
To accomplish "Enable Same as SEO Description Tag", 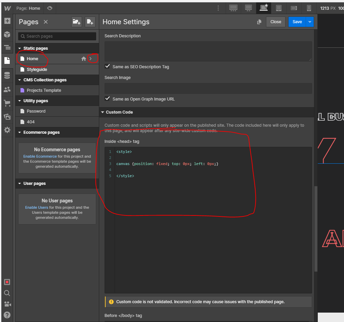I will click(107, 66).
